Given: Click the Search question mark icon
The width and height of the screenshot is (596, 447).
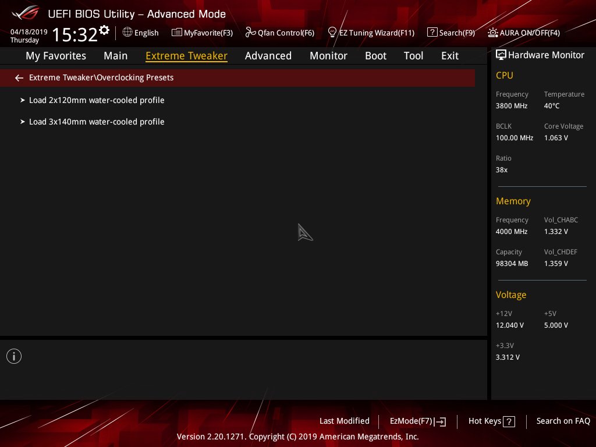Looking at the screenshot, I should 432,33.
